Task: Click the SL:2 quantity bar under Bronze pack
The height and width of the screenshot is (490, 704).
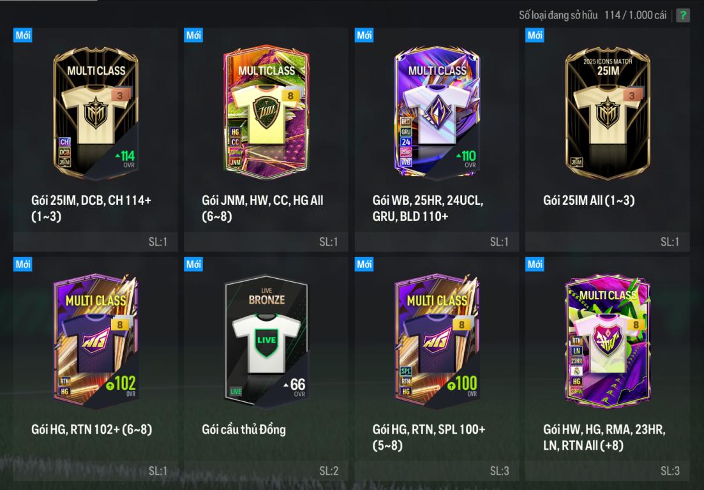Action: (x=266, y=471)
